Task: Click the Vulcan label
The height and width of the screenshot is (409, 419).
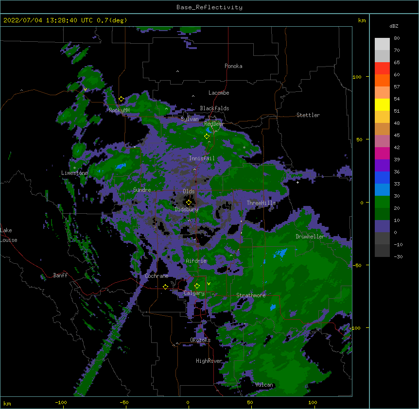Action: 264,385
